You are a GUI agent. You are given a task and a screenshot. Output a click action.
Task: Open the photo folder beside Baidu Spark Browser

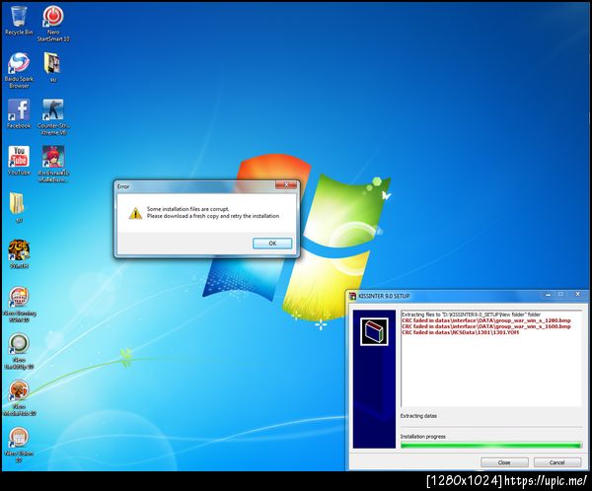coord(53,67)
